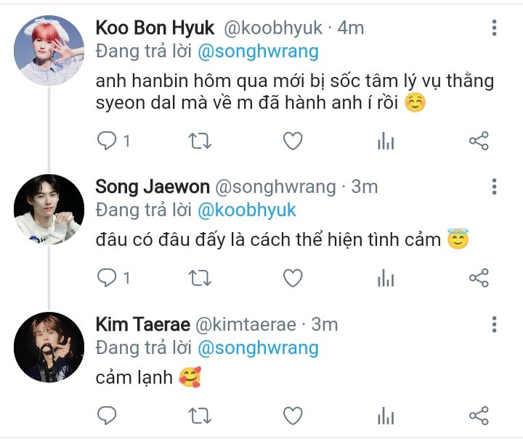The image size is (523, 441).
Task: Share Koo Bon Hyuk's tweet
Action: [479, 141]
